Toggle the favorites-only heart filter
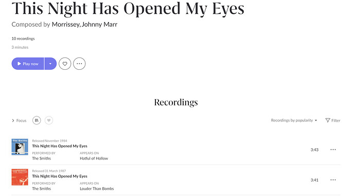Image resolution: width=355 pixels, height=196 pixels. tap(49, 121)
